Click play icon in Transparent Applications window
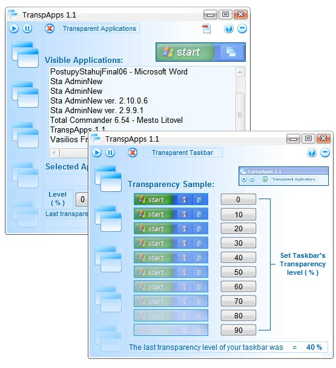This screenshot has width=336, height=368. click(14, 28)
